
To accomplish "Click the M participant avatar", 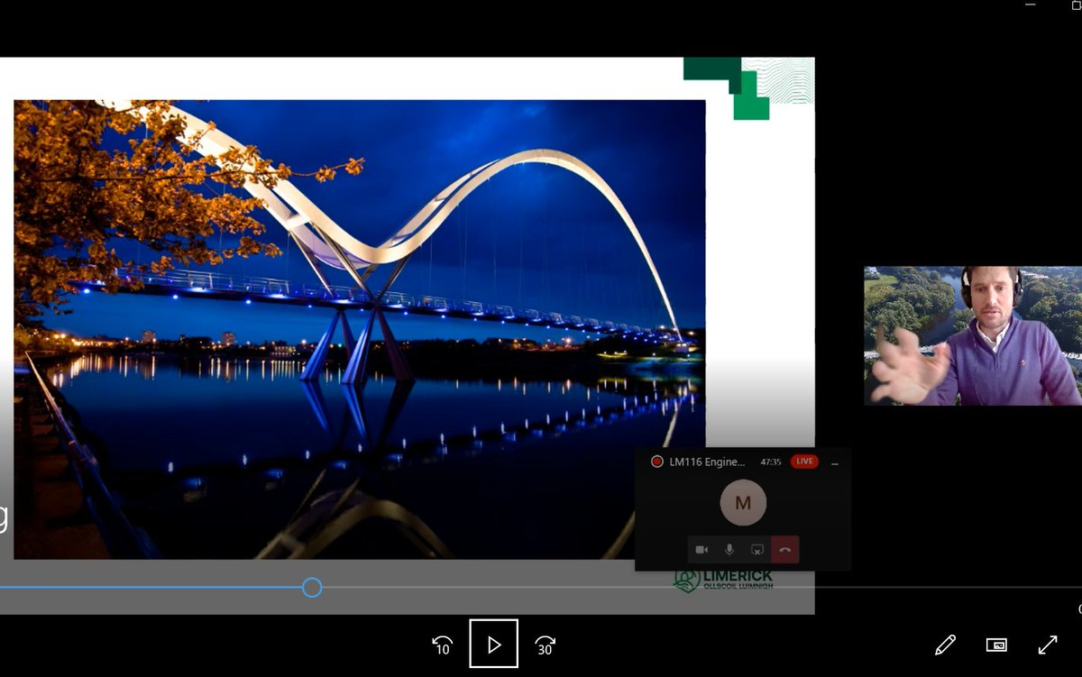I will tap(743, 503).
